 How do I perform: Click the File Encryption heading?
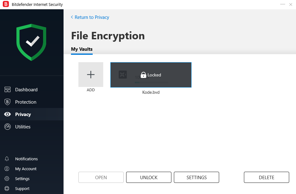tap(108, 36)
